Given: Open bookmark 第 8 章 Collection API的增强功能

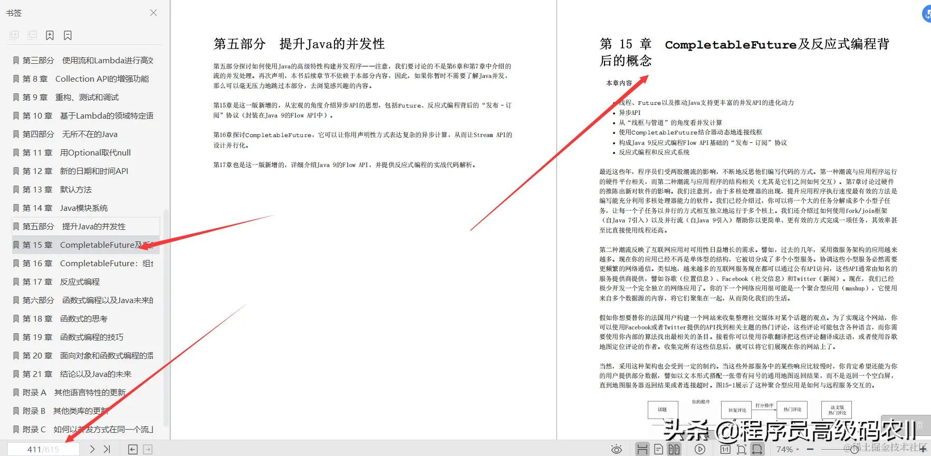Looking at the screenshot, I should coord(86,79).
